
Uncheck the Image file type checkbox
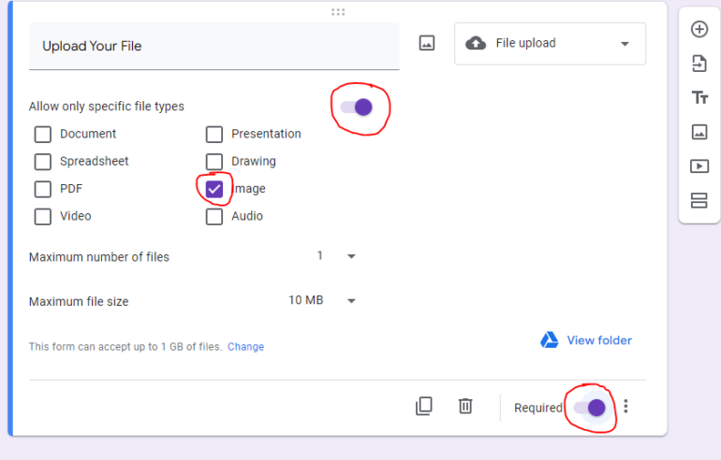pos(214,189)
